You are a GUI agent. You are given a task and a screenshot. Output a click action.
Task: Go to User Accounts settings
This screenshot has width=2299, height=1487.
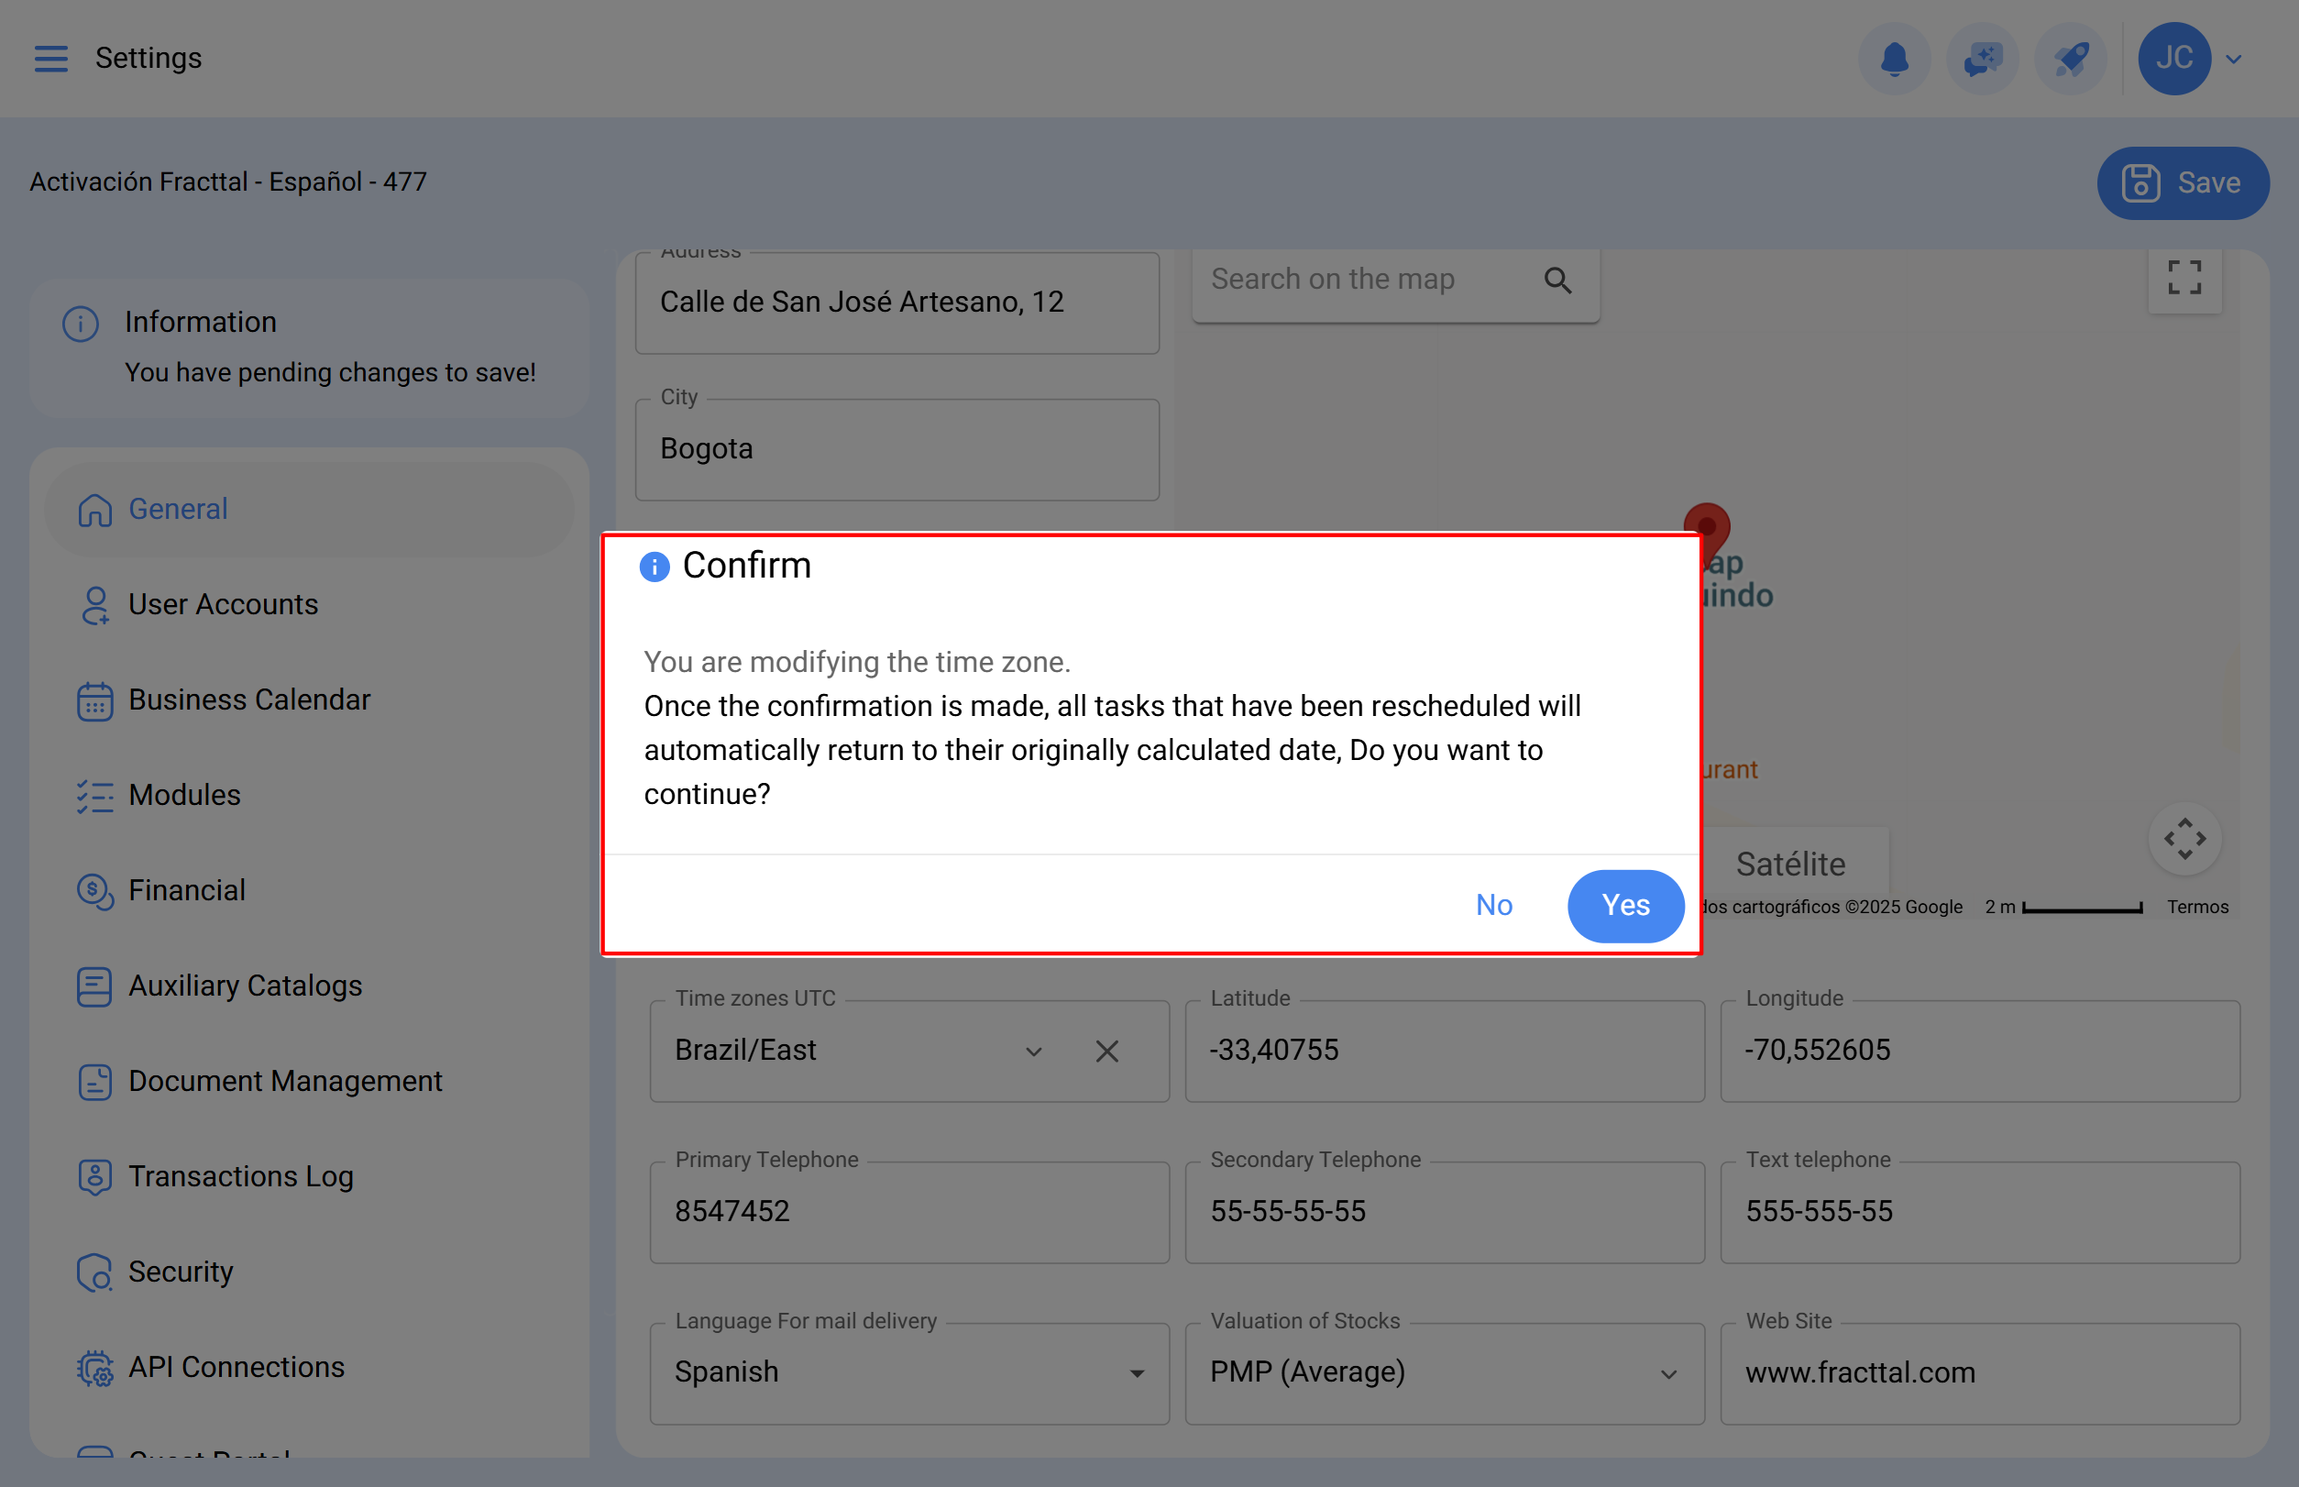pos(223,603)
